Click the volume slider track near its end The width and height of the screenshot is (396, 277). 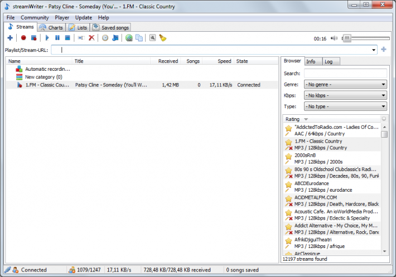pos(387,38)
